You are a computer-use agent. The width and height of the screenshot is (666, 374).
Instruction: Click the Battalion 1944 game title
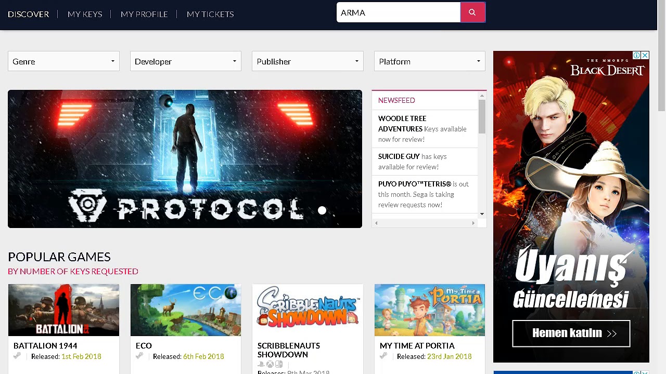(45, 345)
